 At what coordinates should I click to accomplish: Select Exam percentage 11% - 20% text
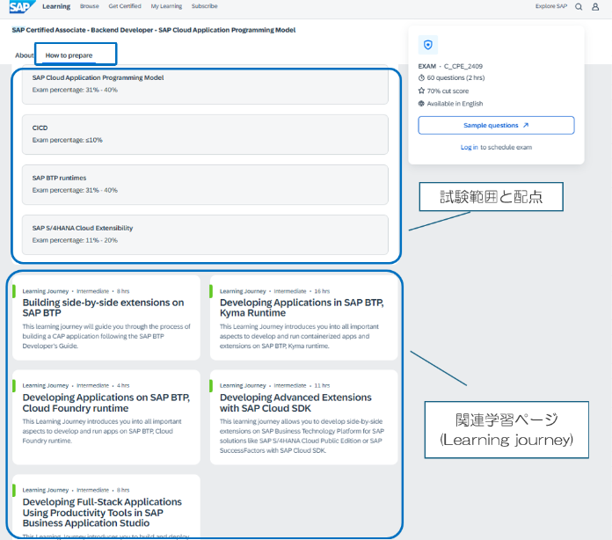(x=75, y=240)
